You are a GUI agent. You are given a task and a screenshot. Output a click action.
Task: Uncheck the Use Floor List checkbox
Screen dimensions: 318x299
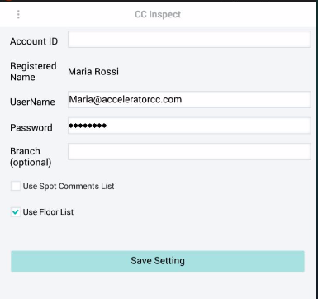click(x=16, y=212)
